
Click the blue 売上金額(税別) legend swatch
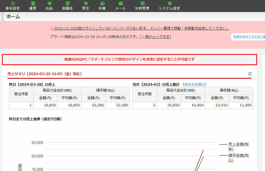tap(223, 145)
